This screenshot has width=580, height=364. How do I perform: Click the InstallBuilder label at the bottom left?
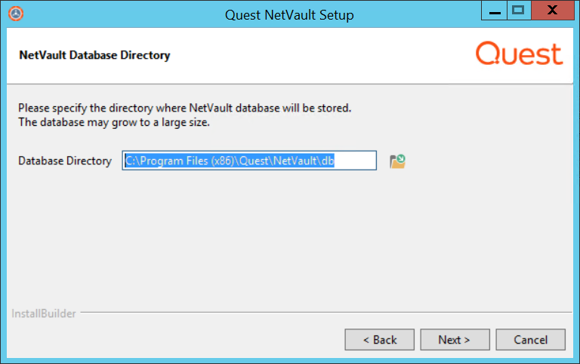click(x=44, y=314)
